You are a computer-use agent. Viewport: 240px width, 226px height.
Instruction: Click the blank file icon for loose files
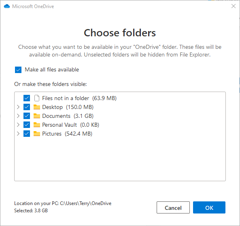pos(37,98)
